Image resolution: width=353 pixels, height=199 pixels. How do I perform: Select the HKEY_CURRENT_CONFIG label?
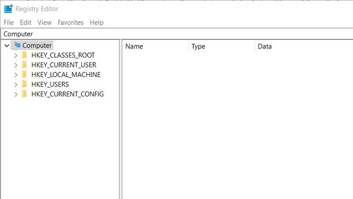(68, 94)
